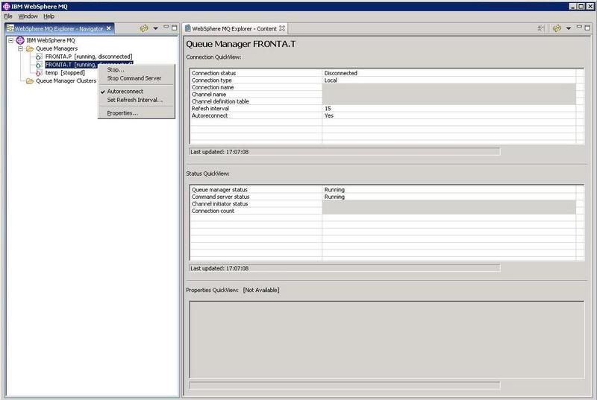
Task: Maximize the Navigator view panel
Action: point(175,28)
